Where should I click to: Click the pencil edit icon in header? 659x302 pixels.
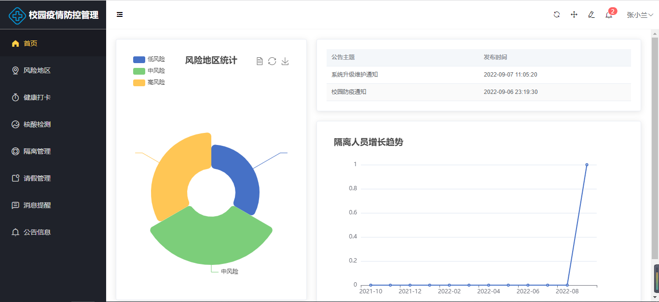click(591, 14)
